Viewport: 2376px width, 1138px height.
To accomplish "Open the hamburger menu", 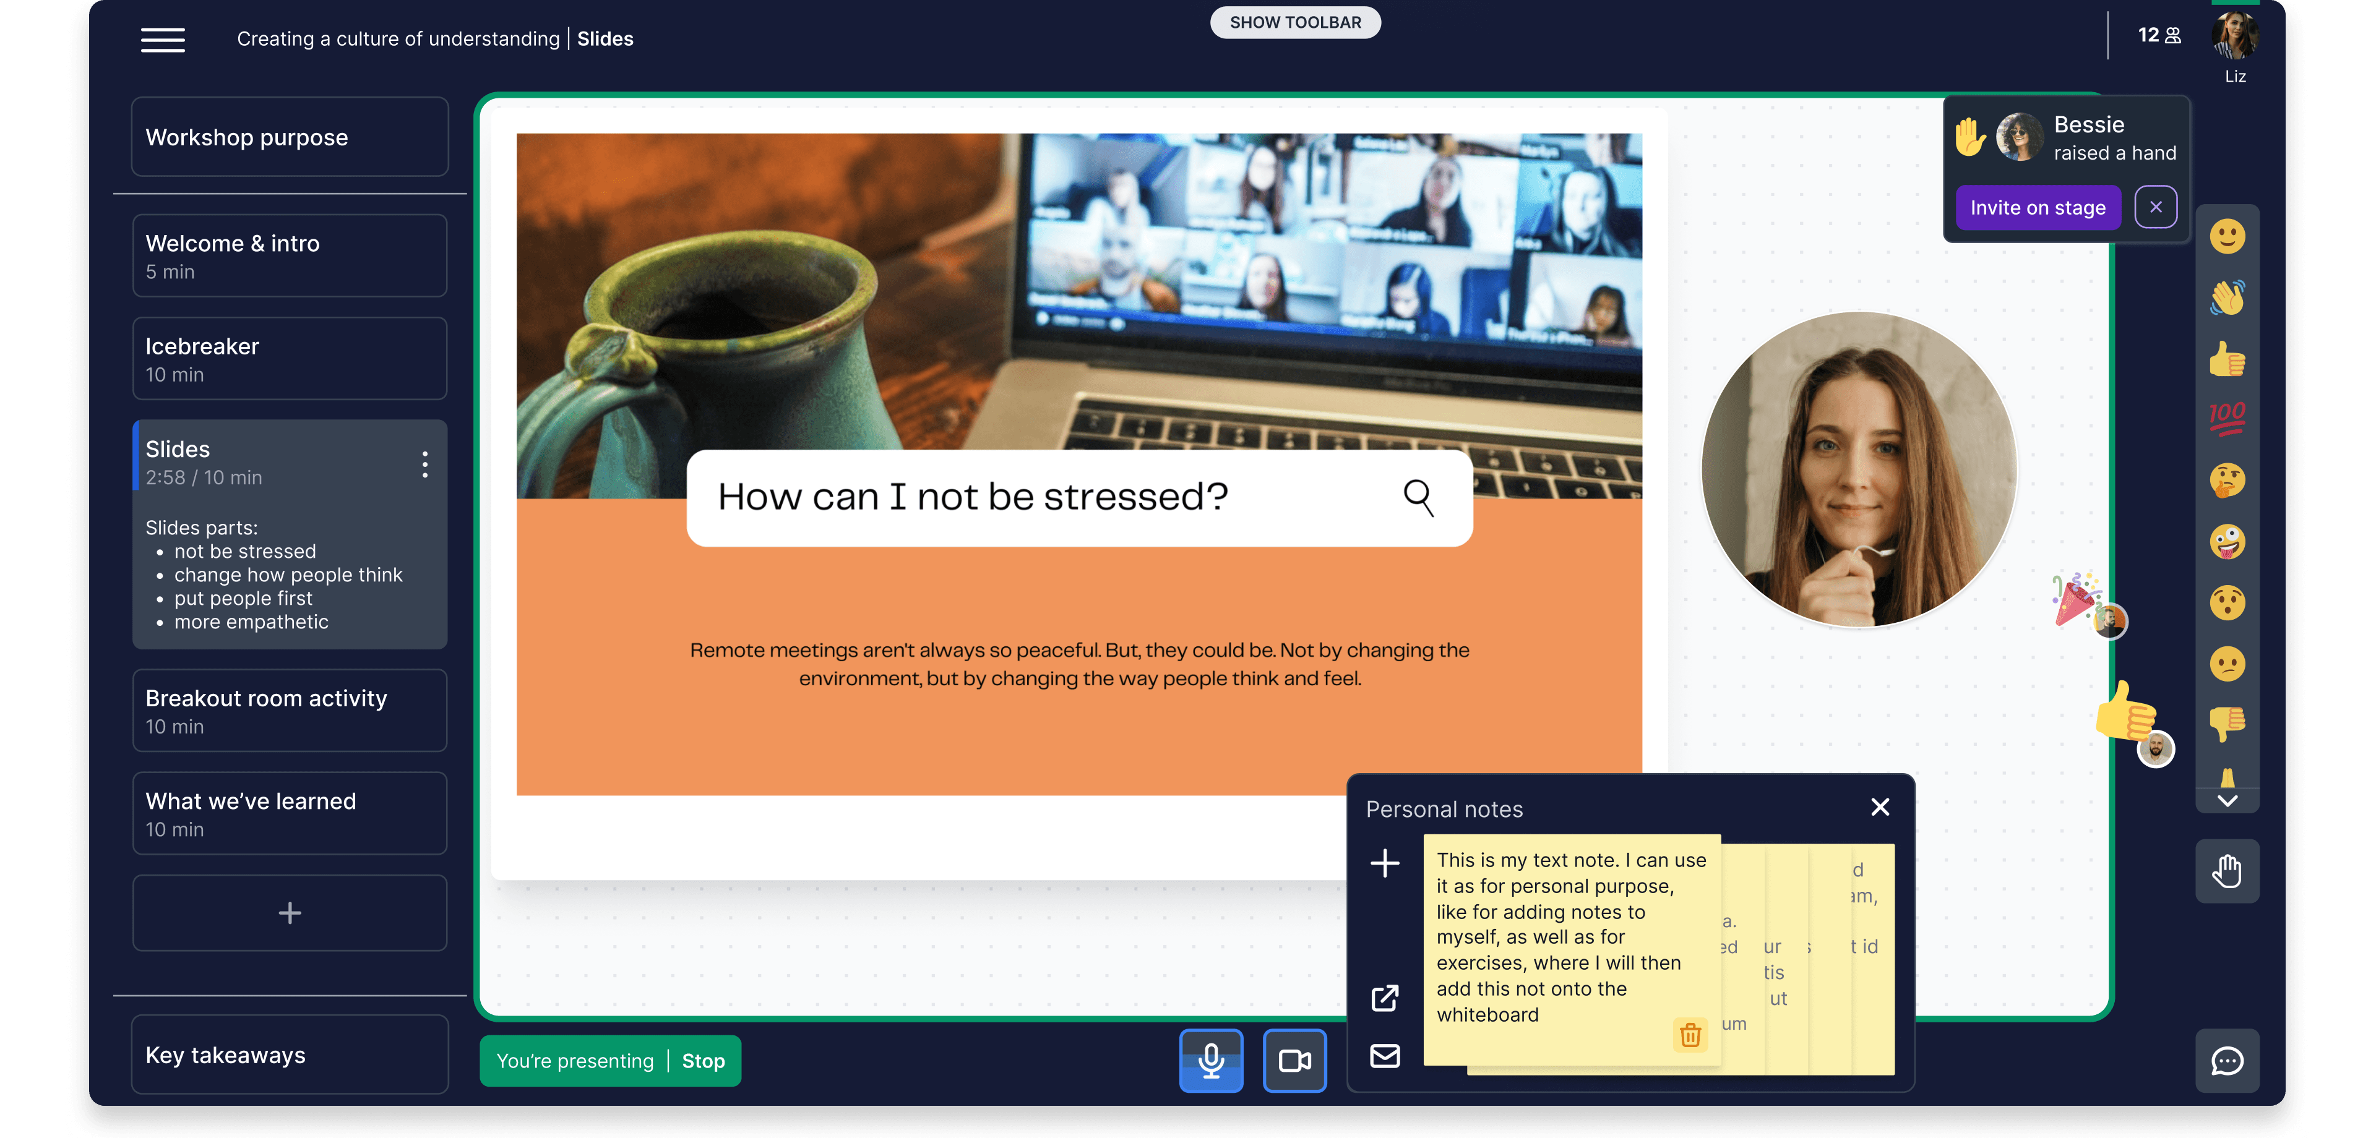I will 162,40.
